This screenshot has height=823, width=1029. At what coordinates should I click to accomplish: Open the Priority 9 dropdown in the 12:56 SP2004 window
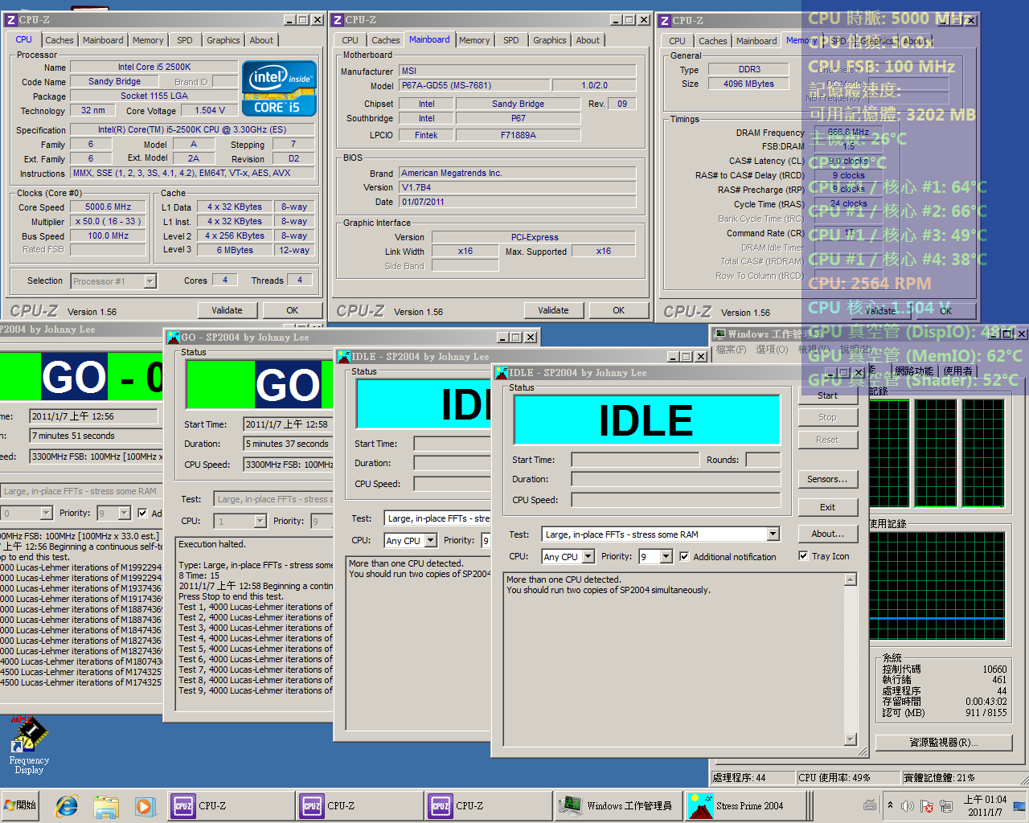coord(125,513)
